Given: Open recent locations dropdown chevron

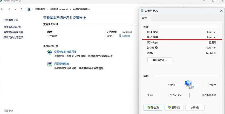Looking at the screenshot, I should coord(15,9).
